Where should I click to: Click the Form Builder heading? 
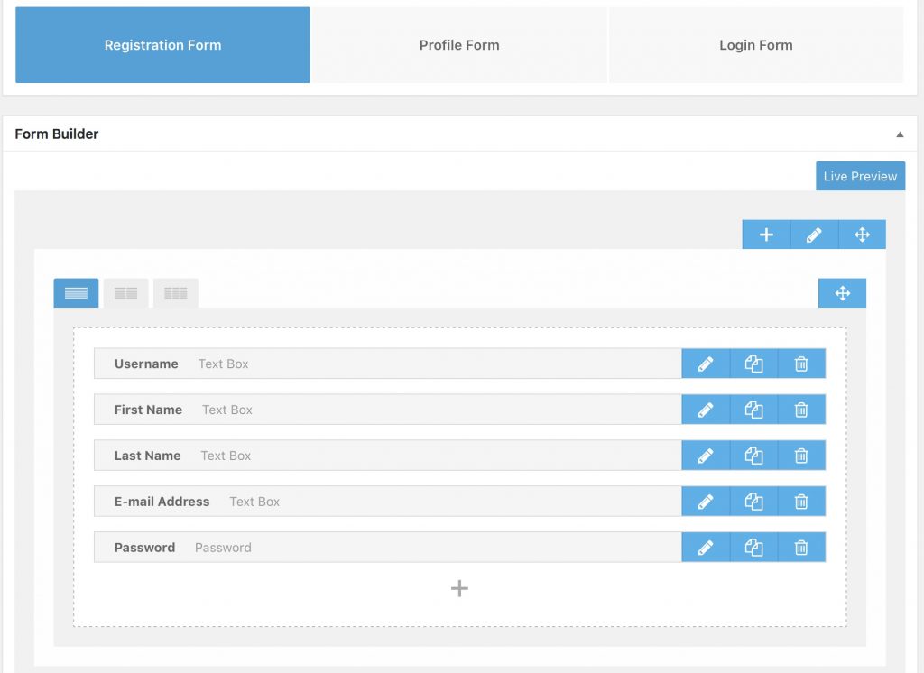click(x=57, y=134)
